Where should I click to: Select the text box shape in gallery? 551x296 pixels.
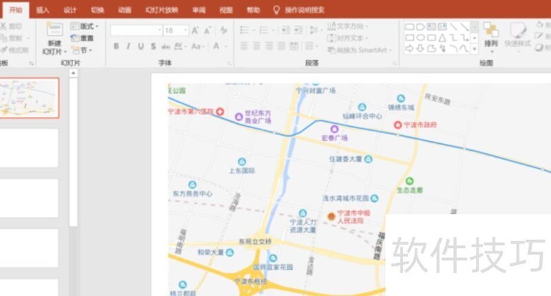pyautogui.click(x=431, y=27)
